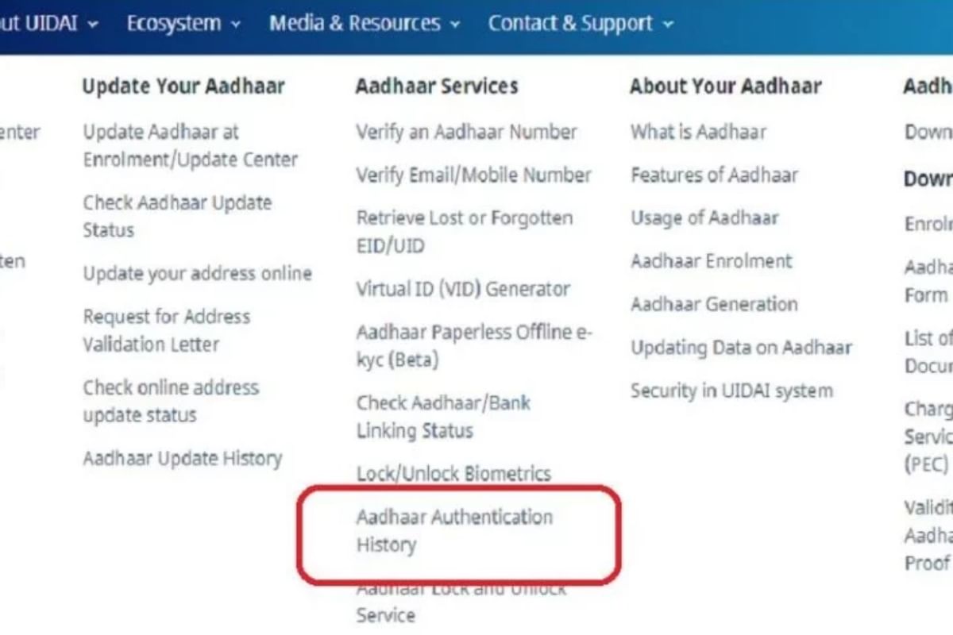Screen dimensions: 953x635
Task: Expand the Media & Resources dropdown chevron
Action: click(454, 24)
